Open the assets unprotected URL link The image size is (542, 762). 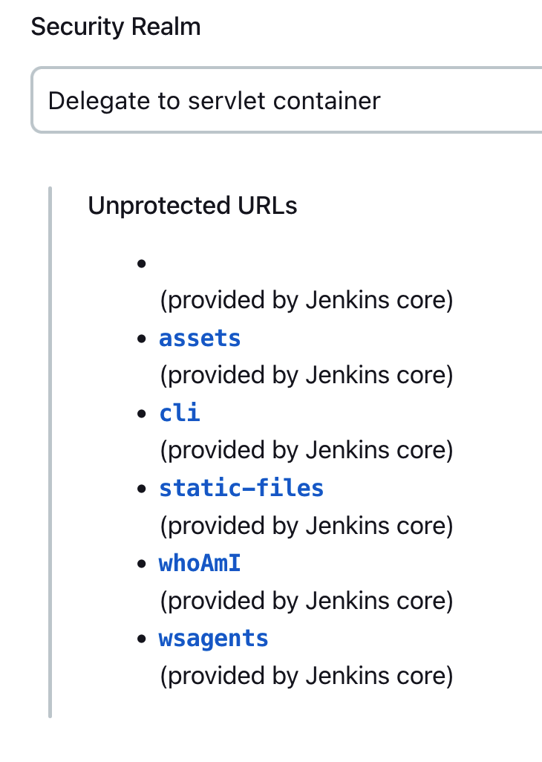point(200,339)
